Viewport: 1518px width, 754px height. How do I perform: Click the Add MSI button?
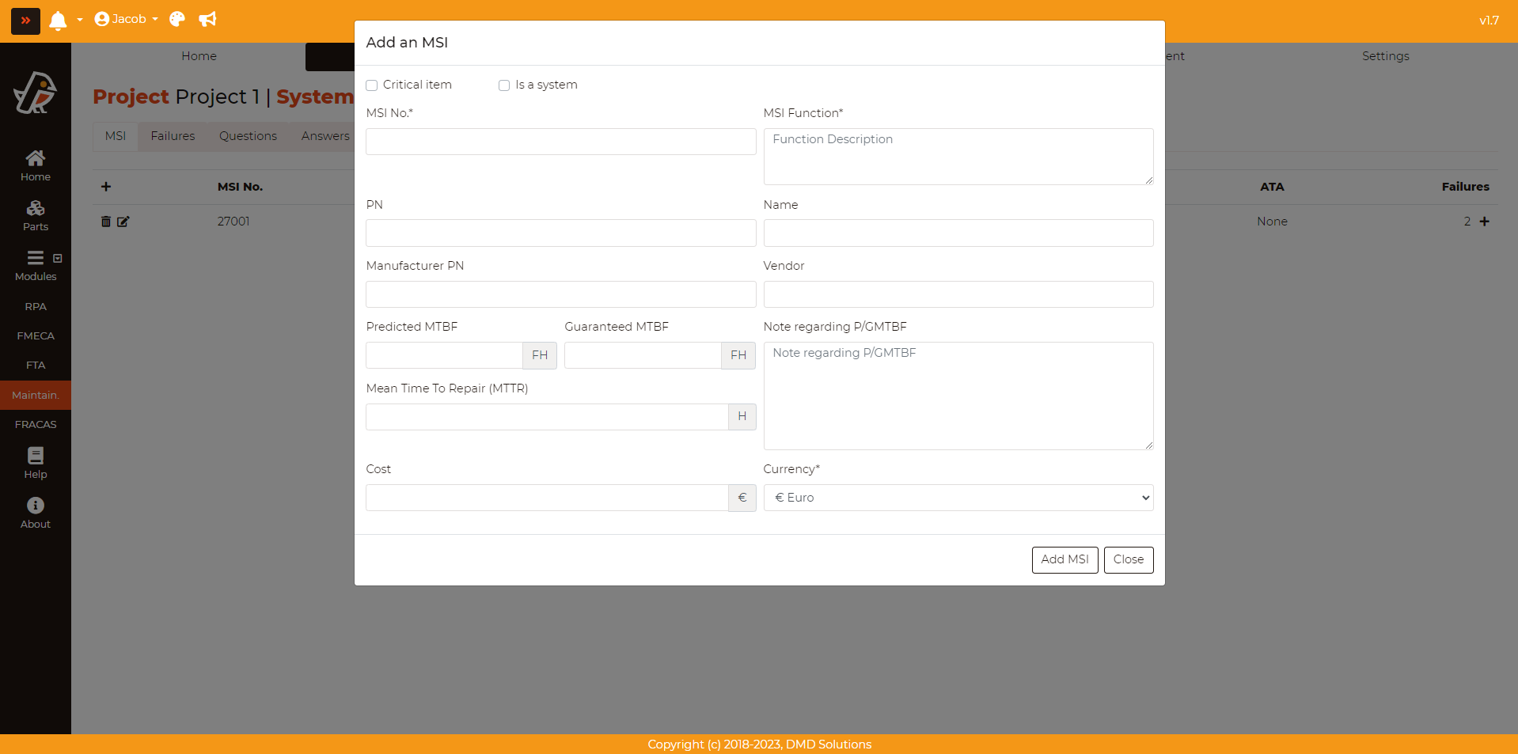point(1064,559)
